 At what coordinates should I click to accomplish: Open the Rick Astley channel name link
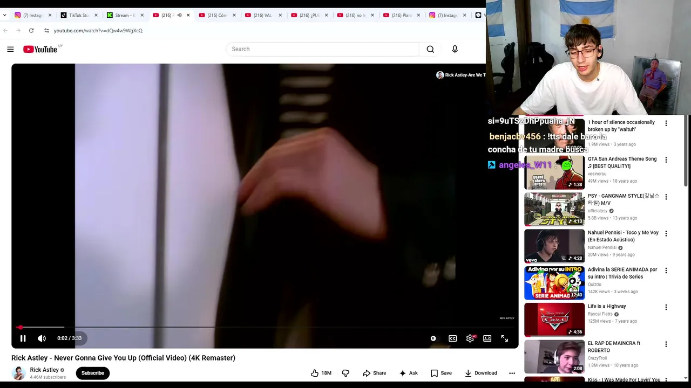coord(44,370)
